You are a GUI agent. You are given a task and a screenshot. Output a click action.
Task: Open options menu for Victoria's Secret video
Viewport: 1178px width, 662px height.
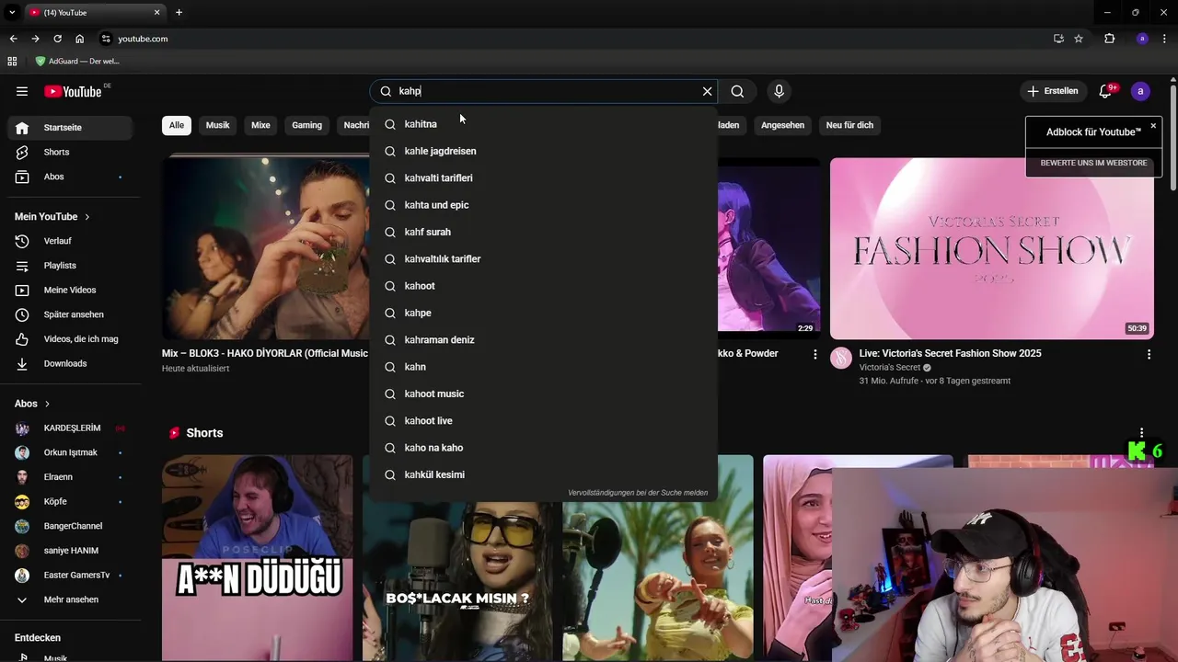pyautogui.click(x=1149, y=354)
